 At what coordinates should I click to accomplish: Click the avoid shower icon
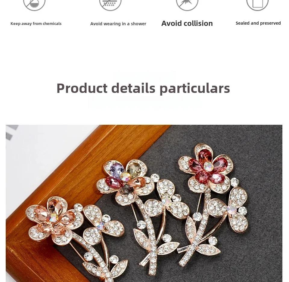[x=110, y=5]
